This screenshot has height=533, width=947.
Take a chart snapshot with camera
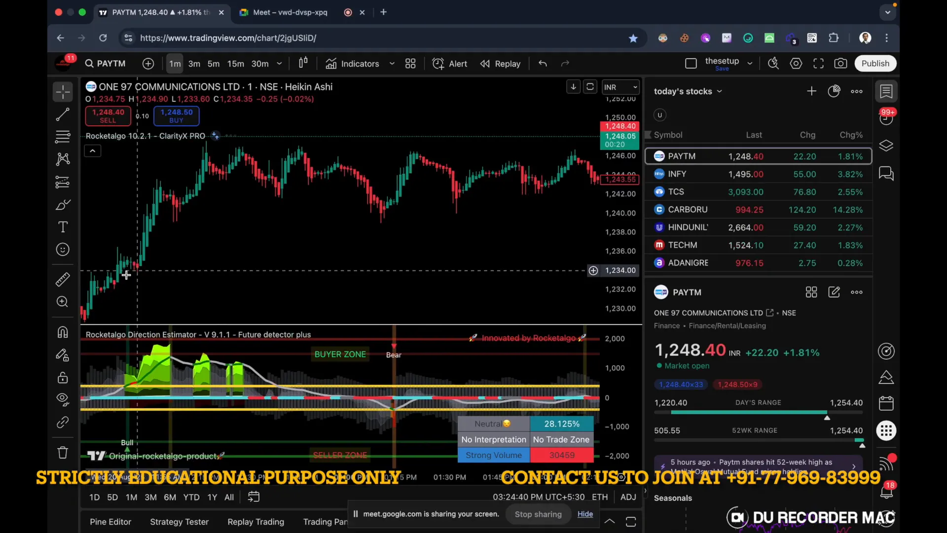click(841, 64)
